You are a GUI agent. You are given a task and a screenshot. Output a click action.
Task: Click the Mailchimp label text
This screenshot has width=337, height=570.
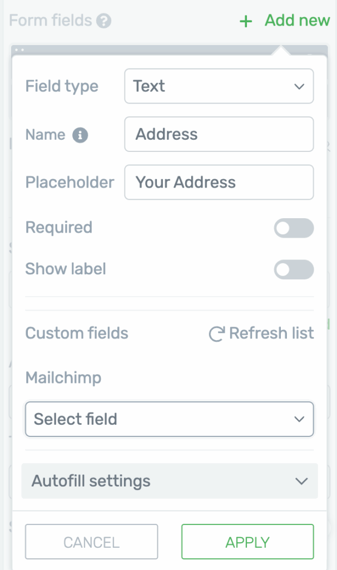point(63,378)
